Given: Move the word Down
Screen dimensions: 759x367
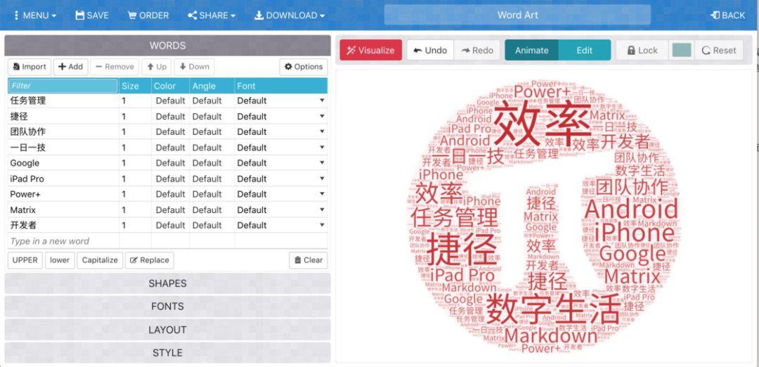Looking at the screenshot, I should 194,67.
